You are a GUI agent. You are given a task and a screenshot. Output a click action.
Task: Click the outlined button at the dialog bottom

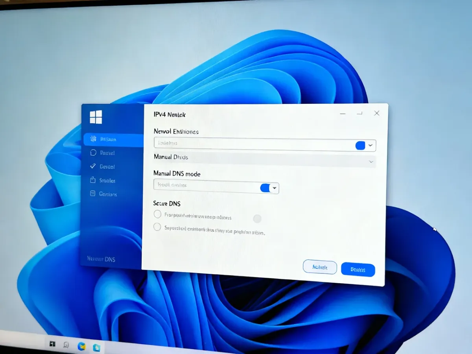tap(320, 267)
